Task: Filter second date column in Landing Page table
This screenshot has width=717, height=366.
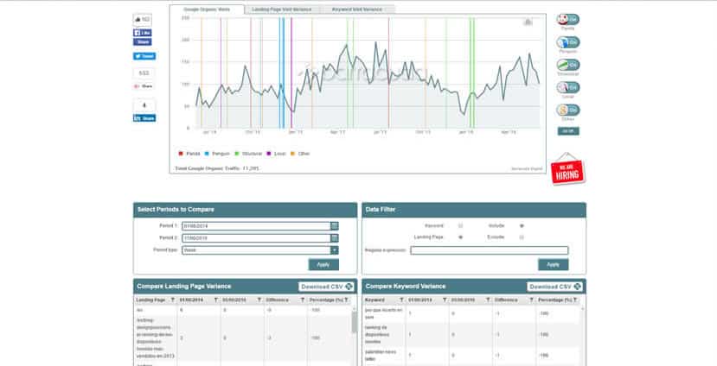Action: (259, 300)
